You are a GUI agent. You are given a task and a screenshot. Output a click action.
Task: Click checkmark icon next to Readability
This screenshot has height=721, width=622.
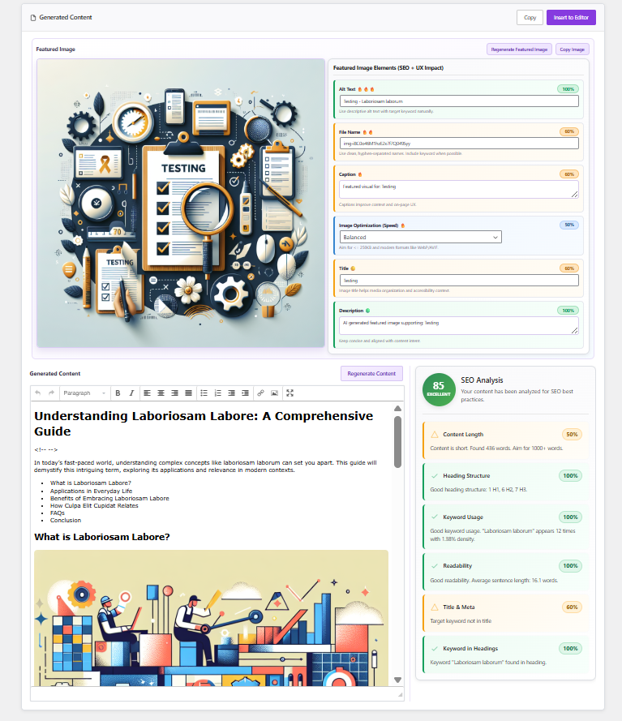[435, 566]
